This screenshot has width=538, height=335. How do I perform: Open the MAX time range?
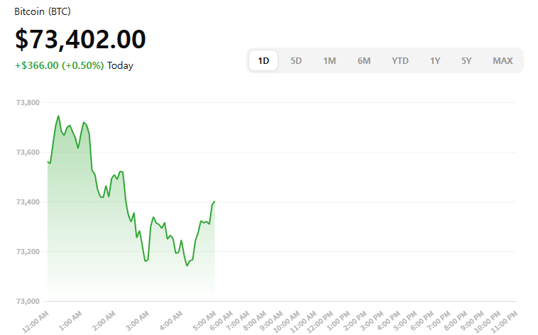(x=503, y=61)
